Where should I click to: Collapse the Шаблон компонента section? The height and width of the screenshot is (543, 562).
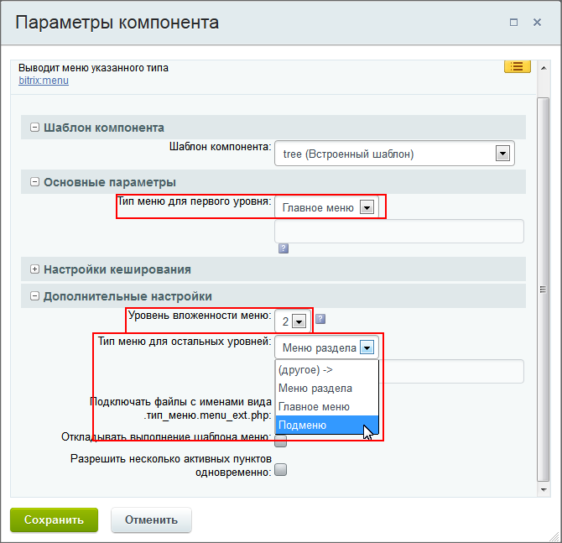[x=34, y=128]
